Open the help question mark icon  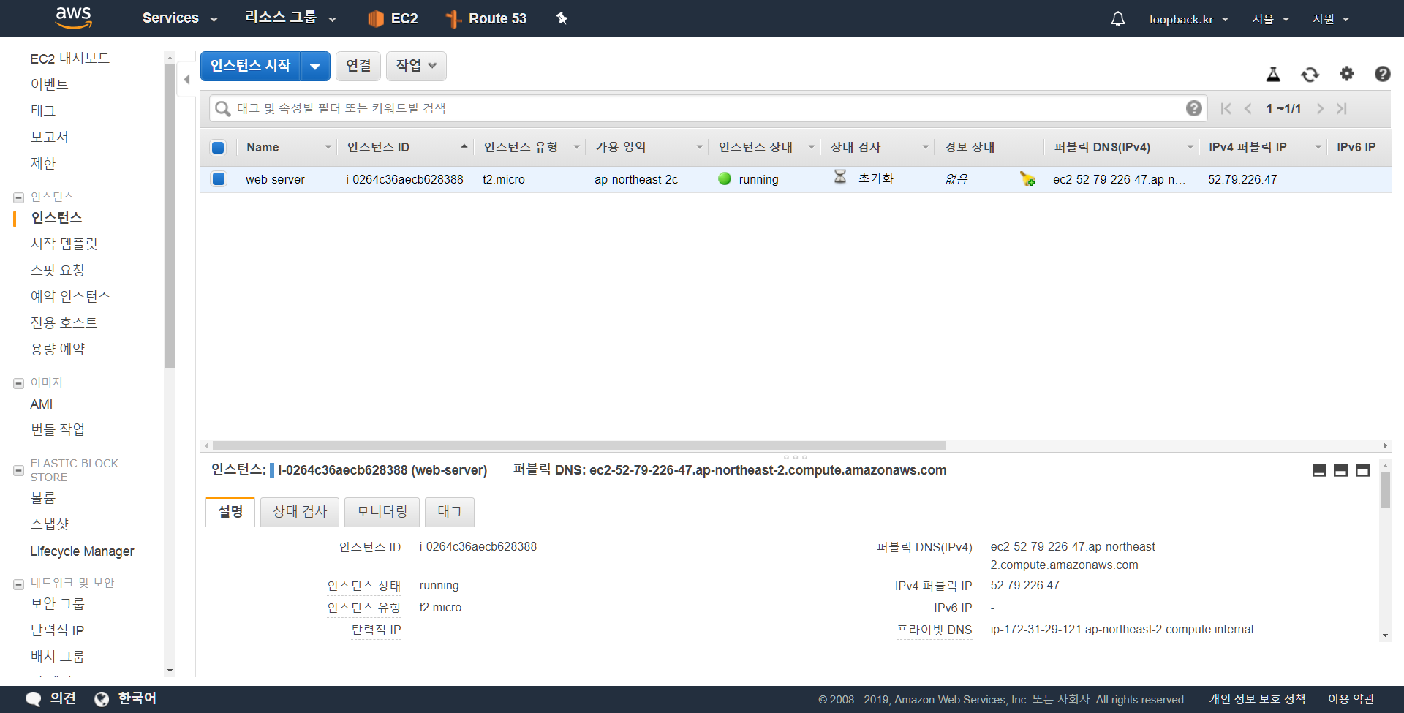[1382, 74]
